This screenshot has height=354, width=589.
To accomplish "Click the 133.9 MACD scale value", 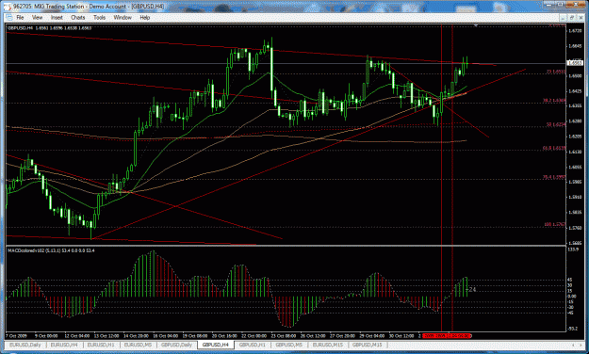I will pos(573,249).
